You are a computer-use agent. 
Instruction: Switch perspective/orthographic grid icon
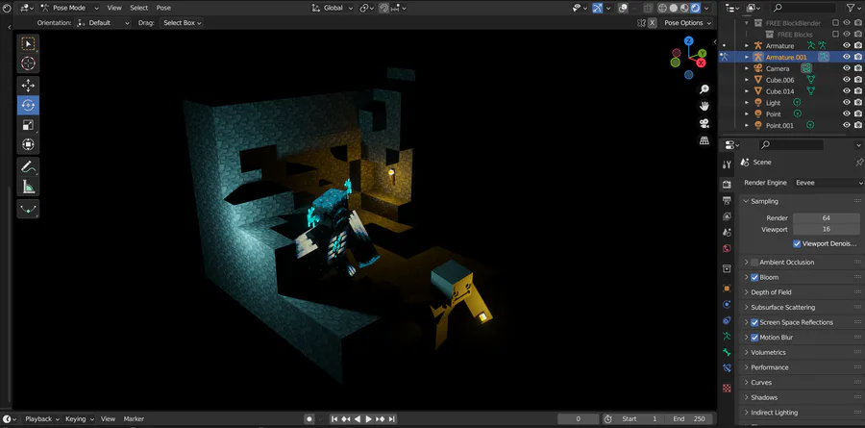[704, 140]
